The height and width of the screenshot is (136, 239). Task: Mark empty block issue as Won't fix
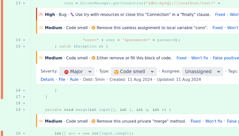tap(199, 58)
